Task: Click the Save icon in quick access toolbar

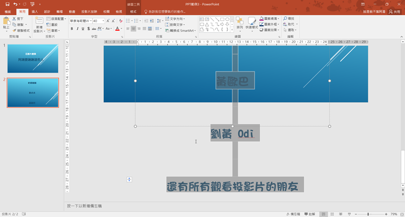Action: coord(7,4)
